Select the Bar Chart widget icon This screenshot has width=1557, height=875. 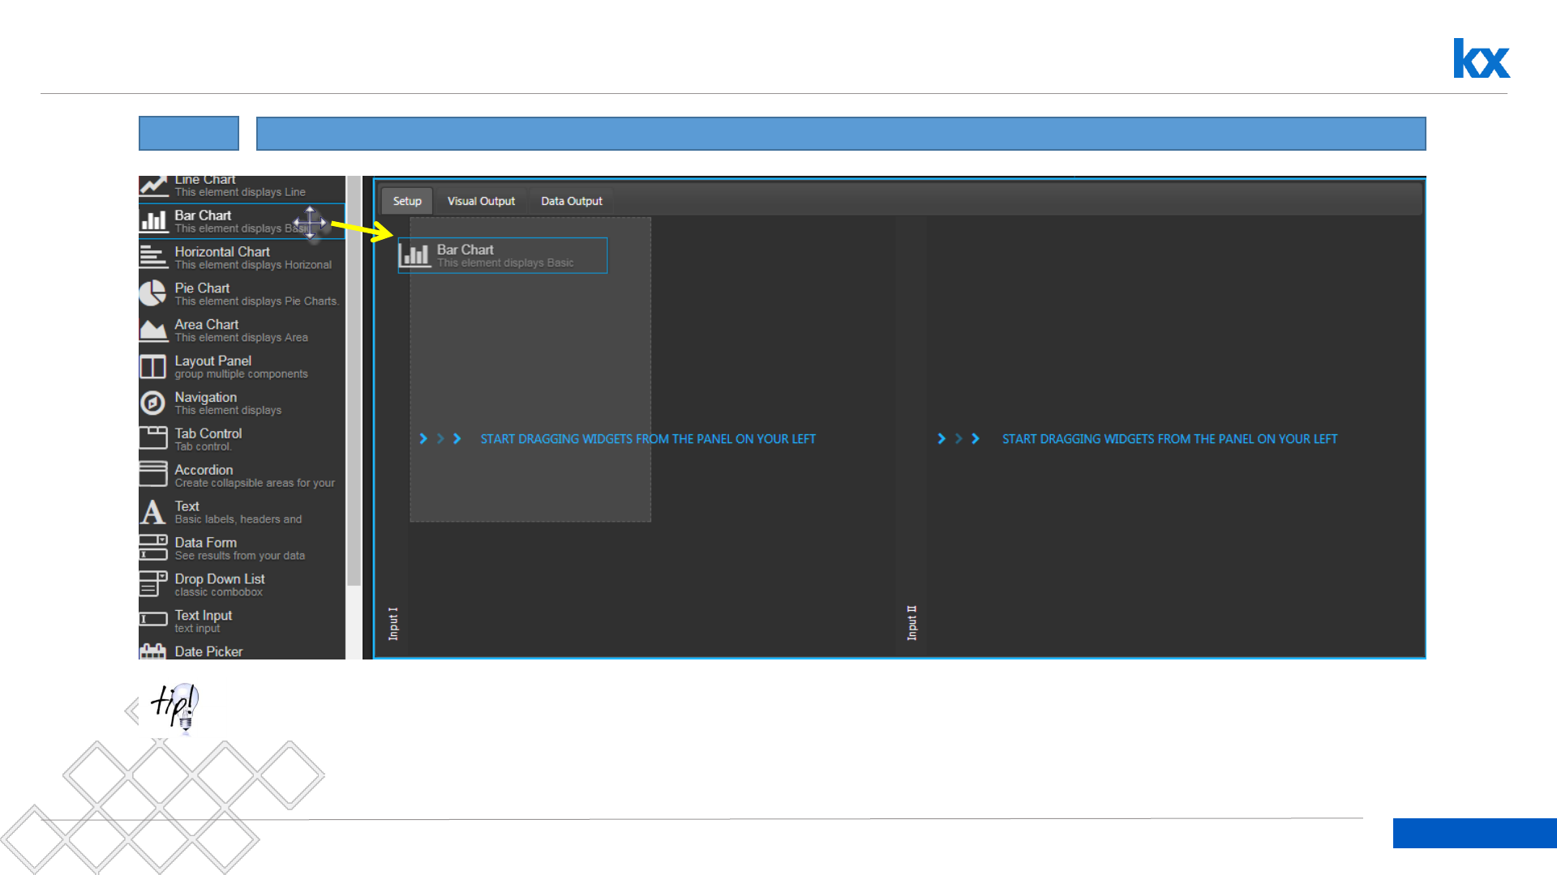152,220
